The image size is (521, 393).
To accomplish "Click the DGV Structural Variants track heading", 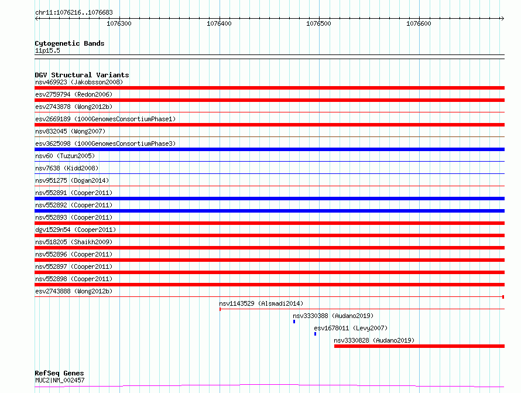I will (82, 75).
